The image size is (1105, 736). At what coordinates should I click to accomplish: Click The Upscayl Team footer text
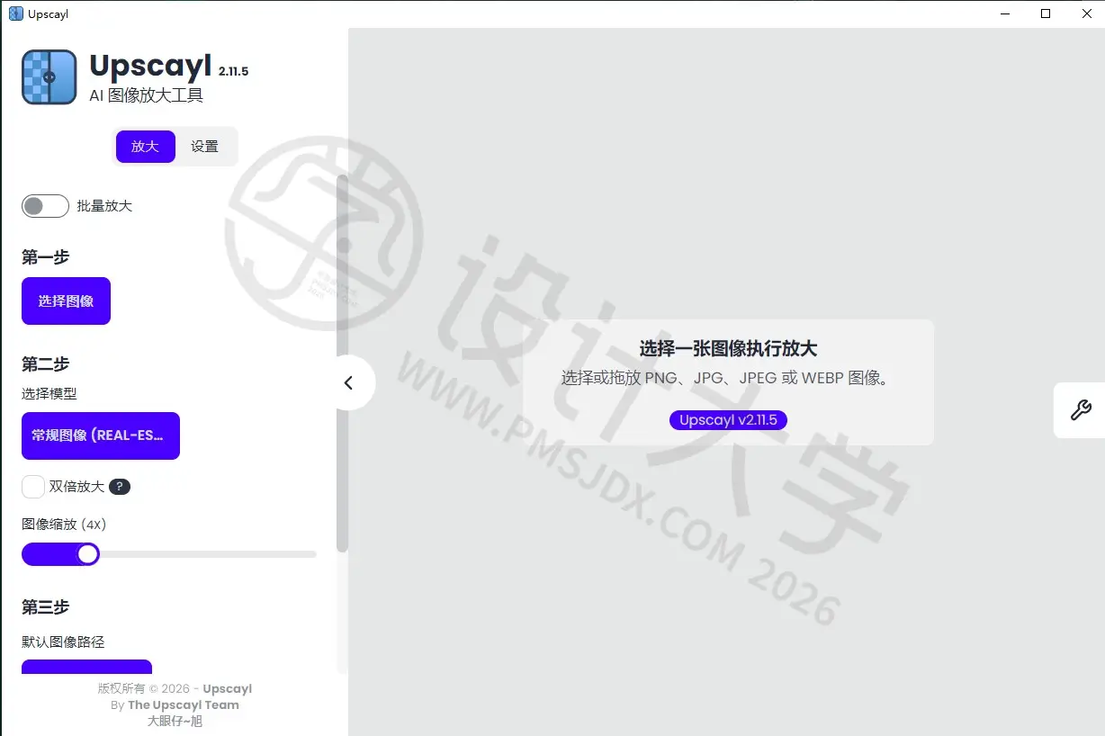[x=184, y=705]
